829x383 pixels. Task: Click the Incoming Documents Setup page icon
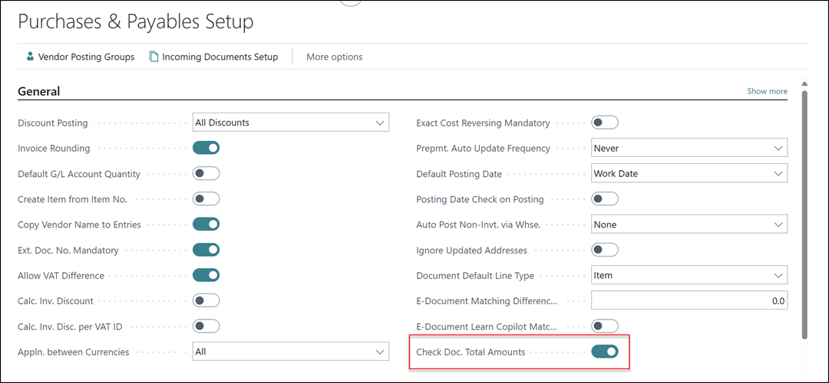click(x=154, y=57)
